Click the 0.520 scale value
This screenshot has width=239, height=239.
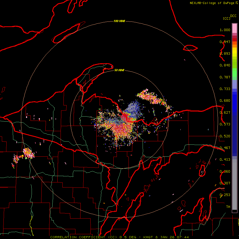225,136
